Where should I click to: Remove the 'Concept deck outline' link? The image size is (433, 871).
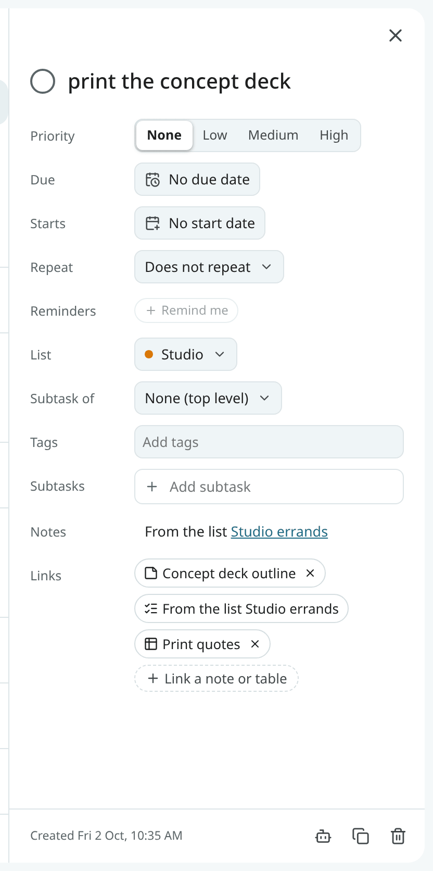(x=310, y=573)
